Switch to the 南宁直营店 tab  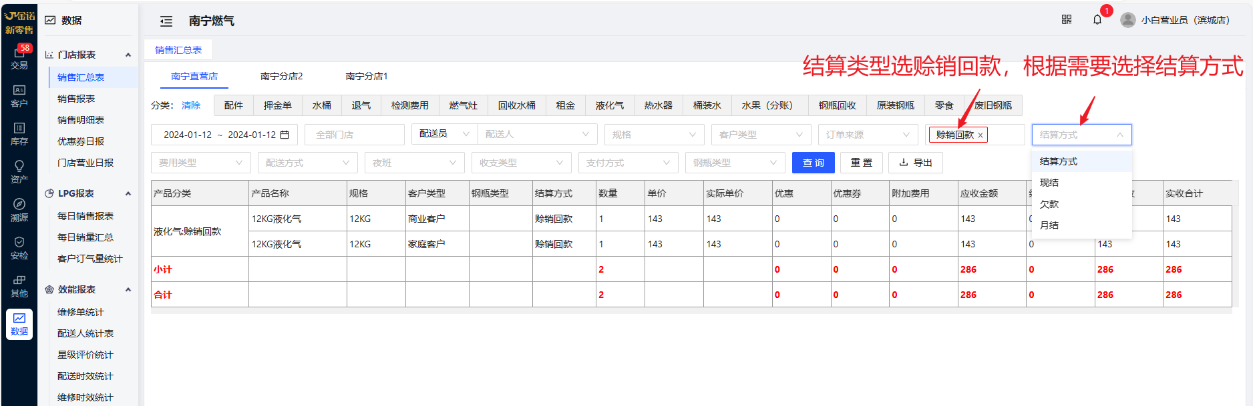(x=194, y=76)
